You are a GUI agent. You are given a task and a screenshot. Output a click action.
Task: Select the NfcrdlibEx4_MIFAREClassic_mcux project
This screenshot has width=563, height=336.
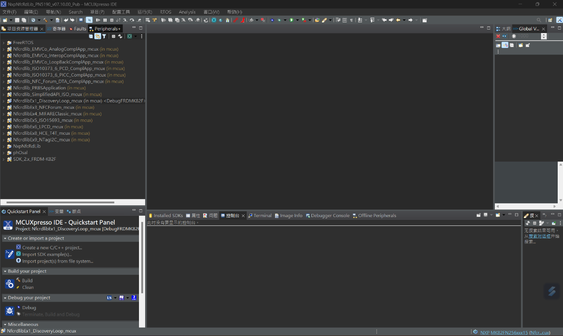(47, 114)
